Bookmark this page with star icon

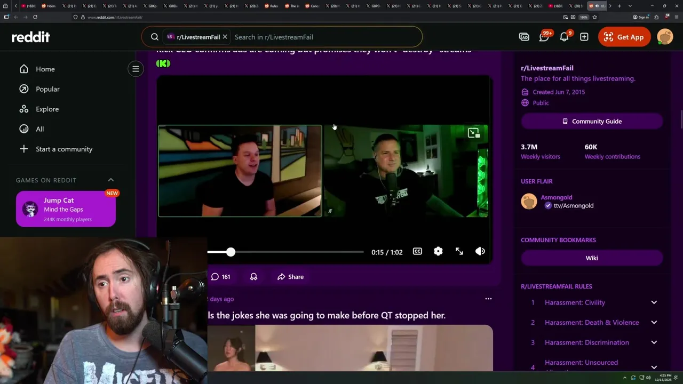594,17
